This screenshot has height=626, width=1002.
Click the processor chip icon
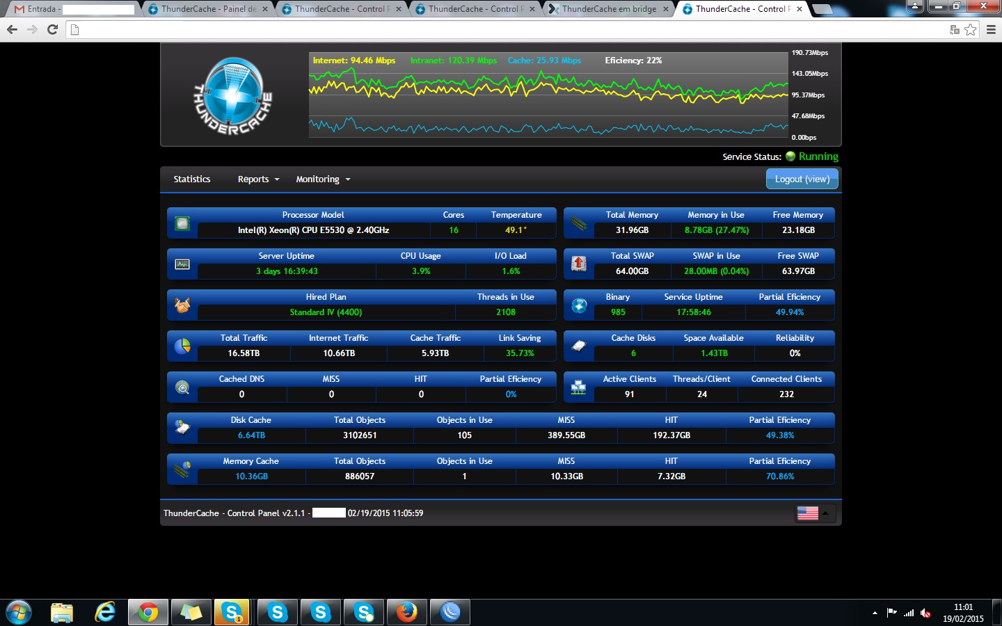tap(182, 223)
